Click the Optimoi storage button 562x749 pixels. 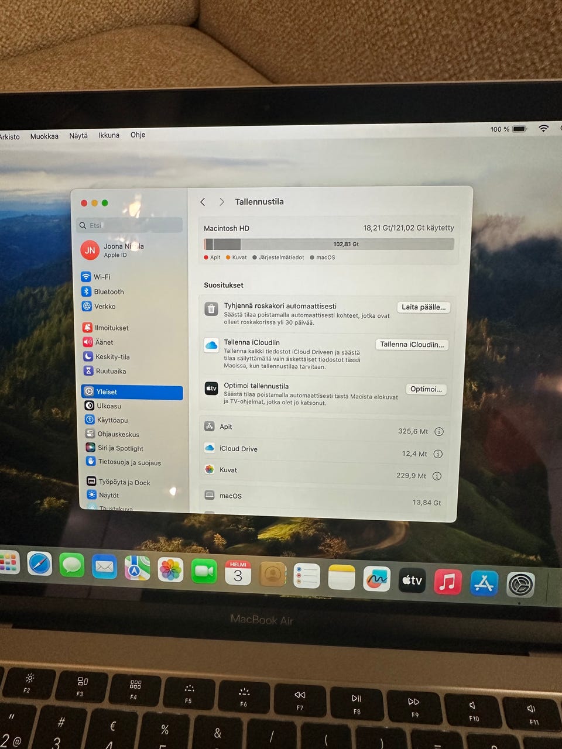click(x=426, y=389)
